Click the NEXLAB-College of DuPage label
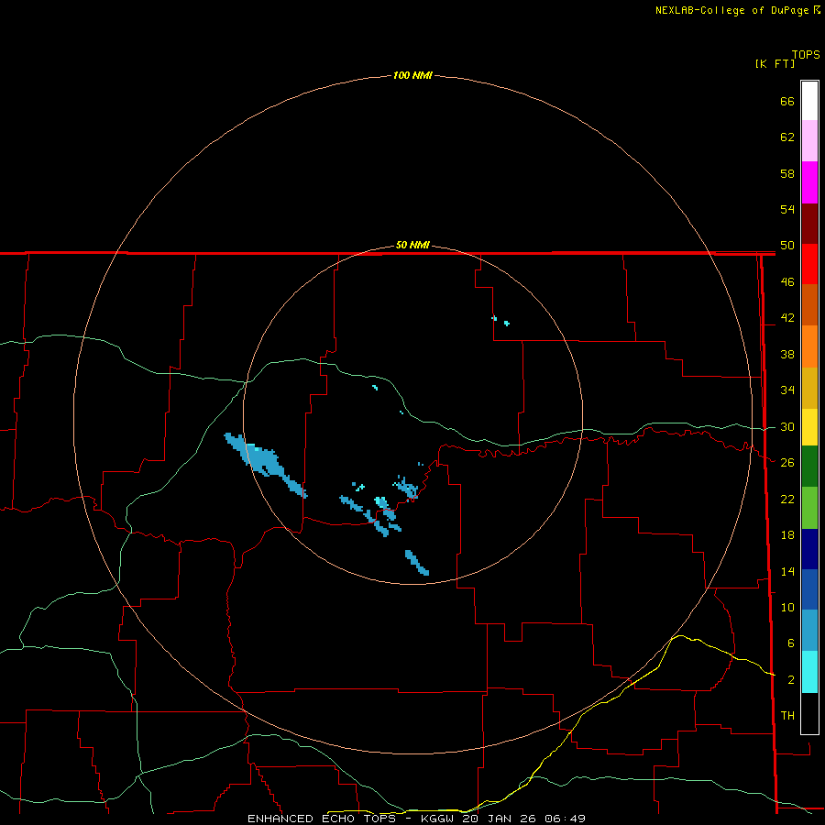This screenshot has width=825, height=825. 732,10
